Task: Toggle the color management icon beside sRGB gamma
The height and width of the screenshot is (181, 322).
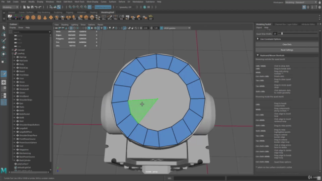Action: point(162,28)
